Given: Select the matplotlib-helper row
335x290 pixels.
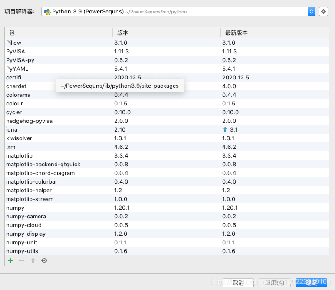Looking at the screenshot, I should (167, 191).
